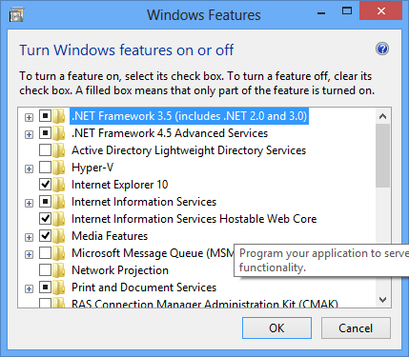Expand the Media Features tree node
The height and width of the screenshot is (357, 409).
pos(29,237)
